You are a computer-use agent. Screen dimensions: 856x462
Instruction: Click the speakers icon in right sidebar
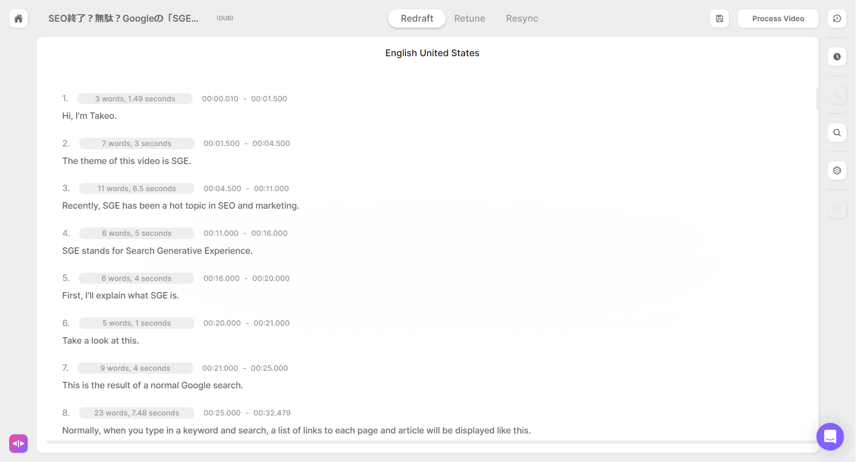[x=837, y=209]
